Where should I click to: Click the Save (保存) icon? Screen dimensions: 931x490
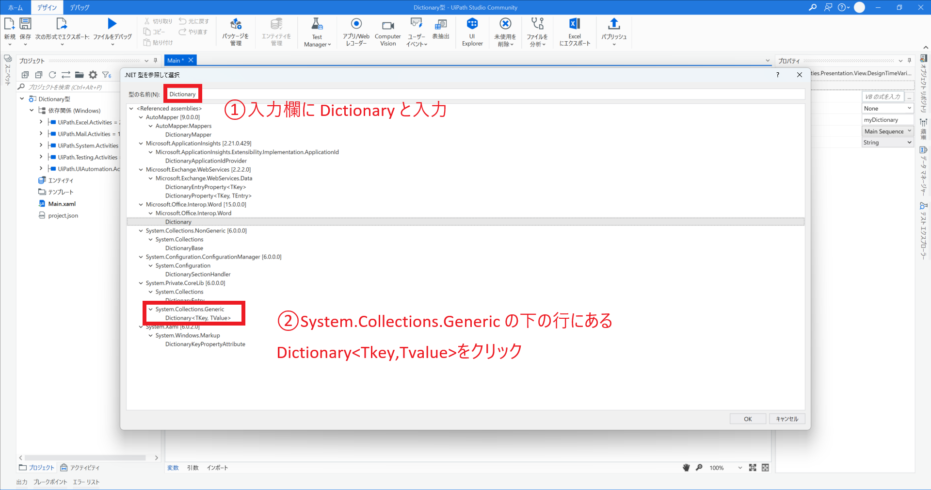coord(25,24)
